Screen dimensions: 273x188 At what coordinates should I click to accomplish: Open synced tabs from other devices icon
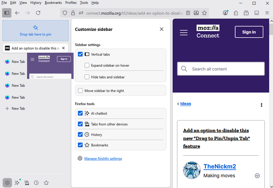tap(27, 183)
